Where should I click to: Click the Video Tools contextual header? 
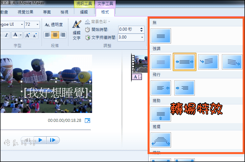(x=84, y=4)
